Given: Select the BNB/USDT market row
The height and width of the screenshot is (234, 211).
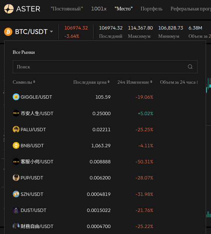Looking at the screenshot, I should tap(105, 146).
